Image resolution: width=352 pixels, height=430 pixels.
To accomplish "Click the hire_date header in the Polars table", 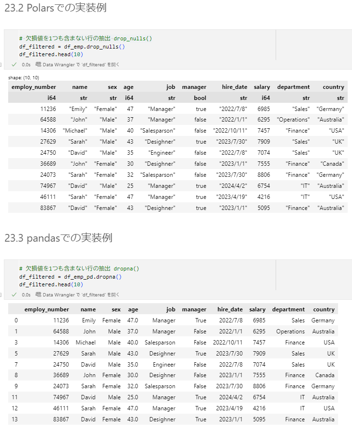I will (x=235, y=87).
